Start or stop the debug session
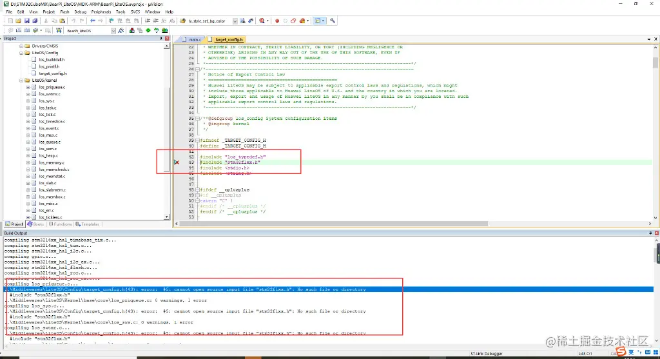 (262, 21)
